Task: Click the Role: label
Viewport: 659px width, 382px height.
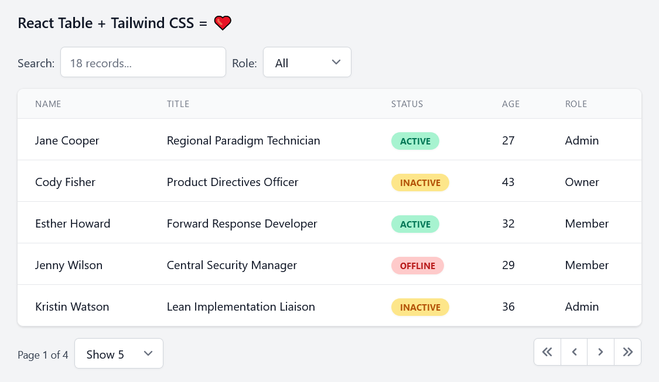Action: [245, 63]
